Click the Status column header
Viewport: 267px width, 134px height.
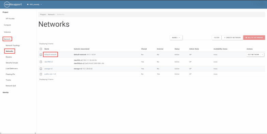click(177, 49)
